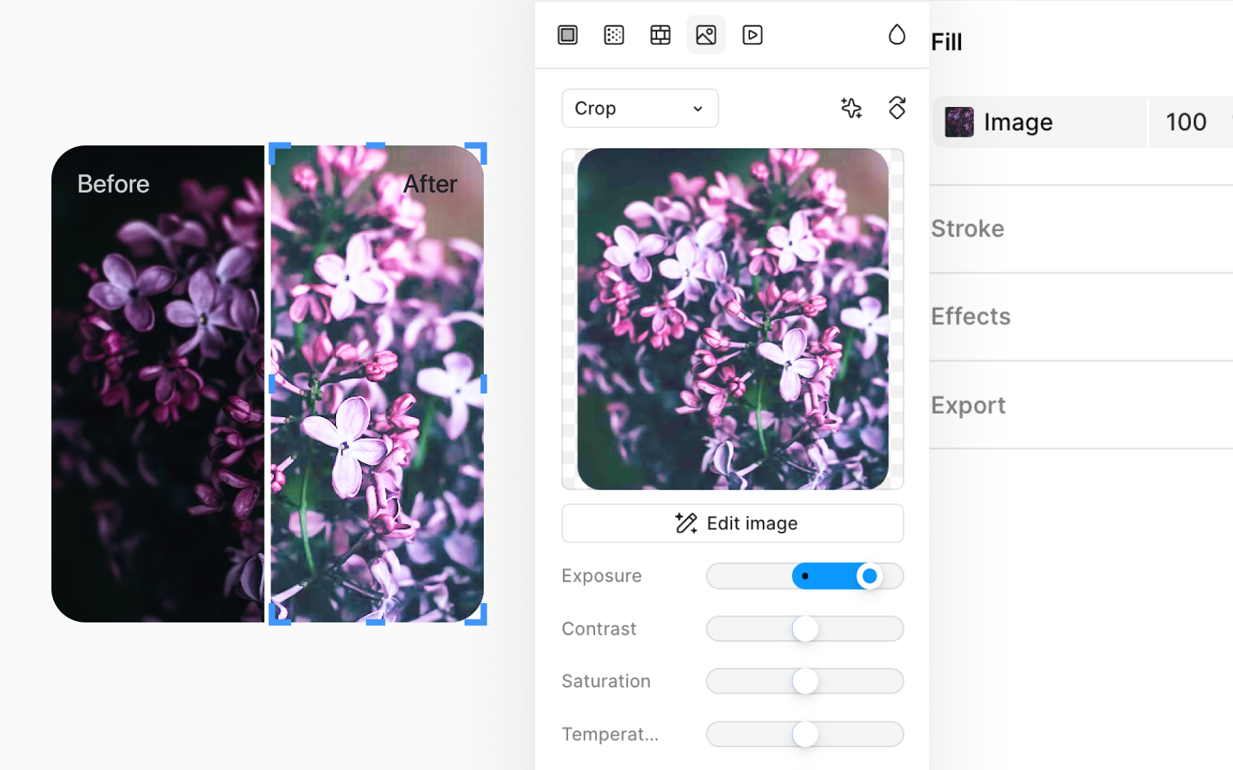Screen dimensions: 1233x770
Task: Click the Edit image button
Action: 732,523
